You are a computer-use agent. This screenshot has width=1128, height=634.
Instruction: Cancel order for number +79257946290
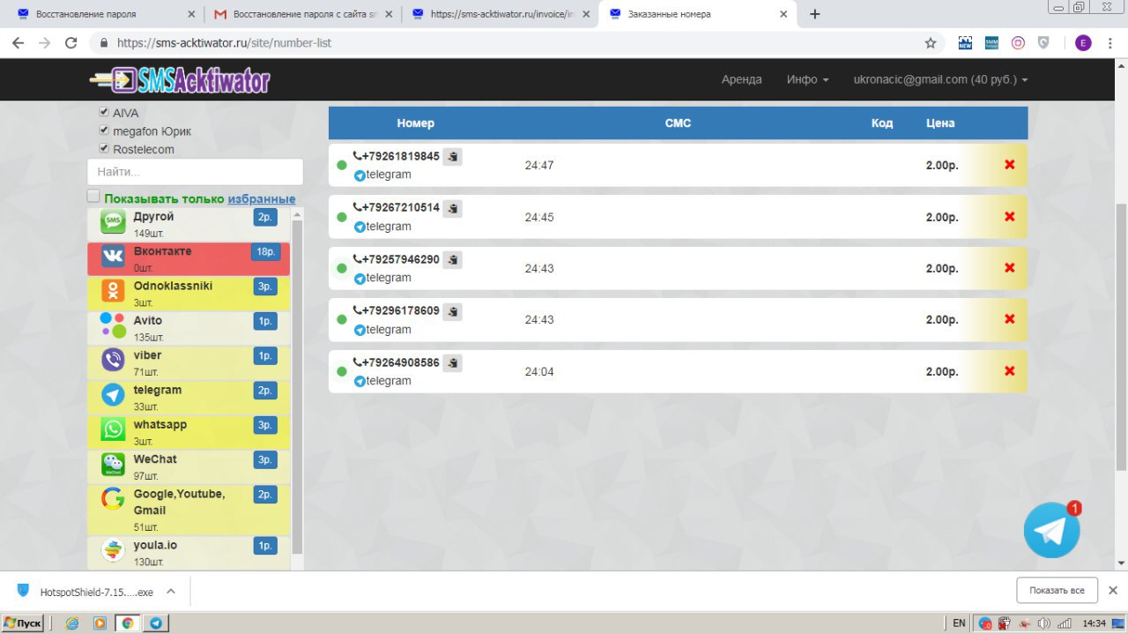(x=1010, y=268)
